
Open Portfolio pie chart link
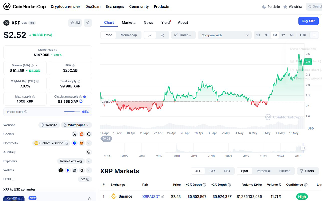271,6
